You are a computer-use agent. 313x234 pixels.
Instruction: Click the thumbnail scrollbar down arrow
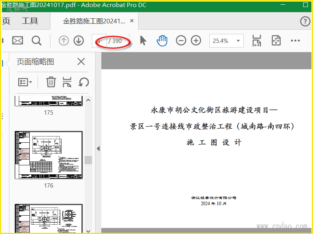coord(88,231)
